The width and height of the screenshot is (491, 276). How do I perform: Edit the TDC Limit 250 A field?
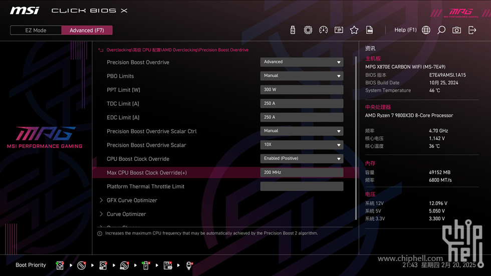pyautogui.click(x=302, y=103)
